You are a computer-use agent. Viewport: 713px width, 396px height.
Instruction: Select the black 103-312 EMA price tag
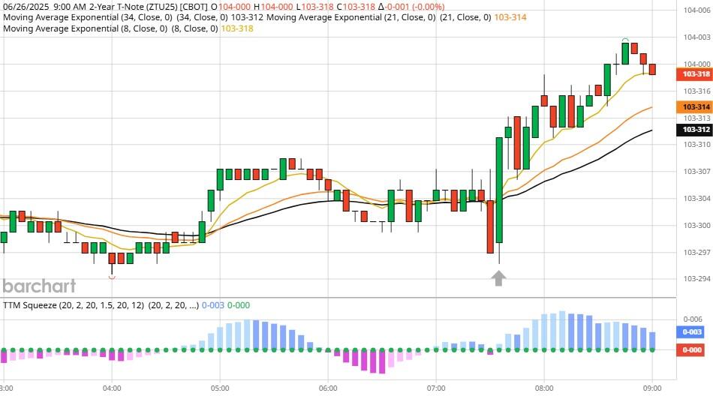click(695, 129)
